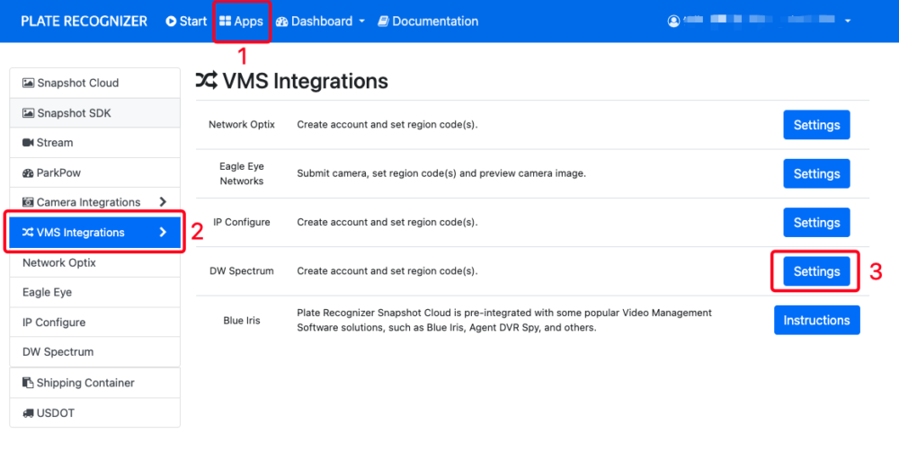899x451 pixels.
Task: Open Eagle Eye sidebar sub-item
Action: tap(95, 292)
